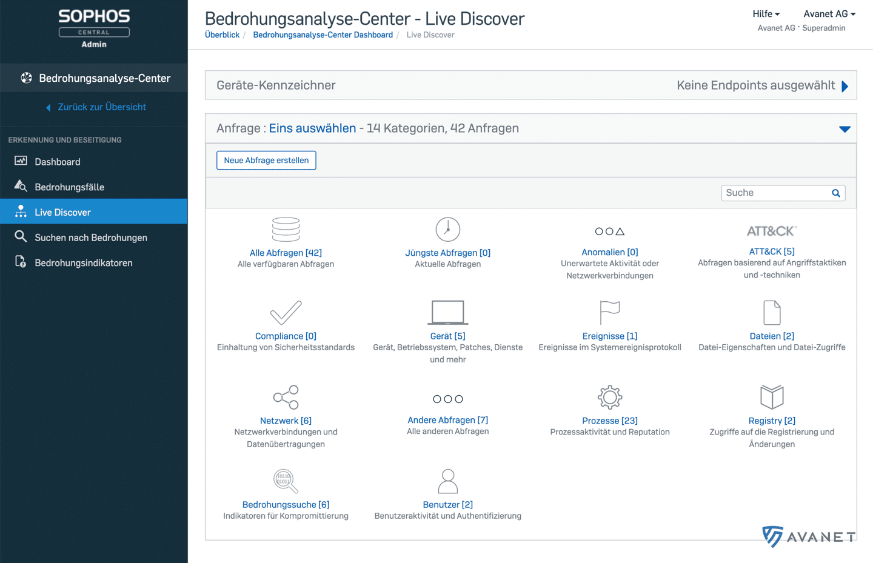Open the Jüngste Abfragen [0] link
The image size is (873, 563).
448,253
